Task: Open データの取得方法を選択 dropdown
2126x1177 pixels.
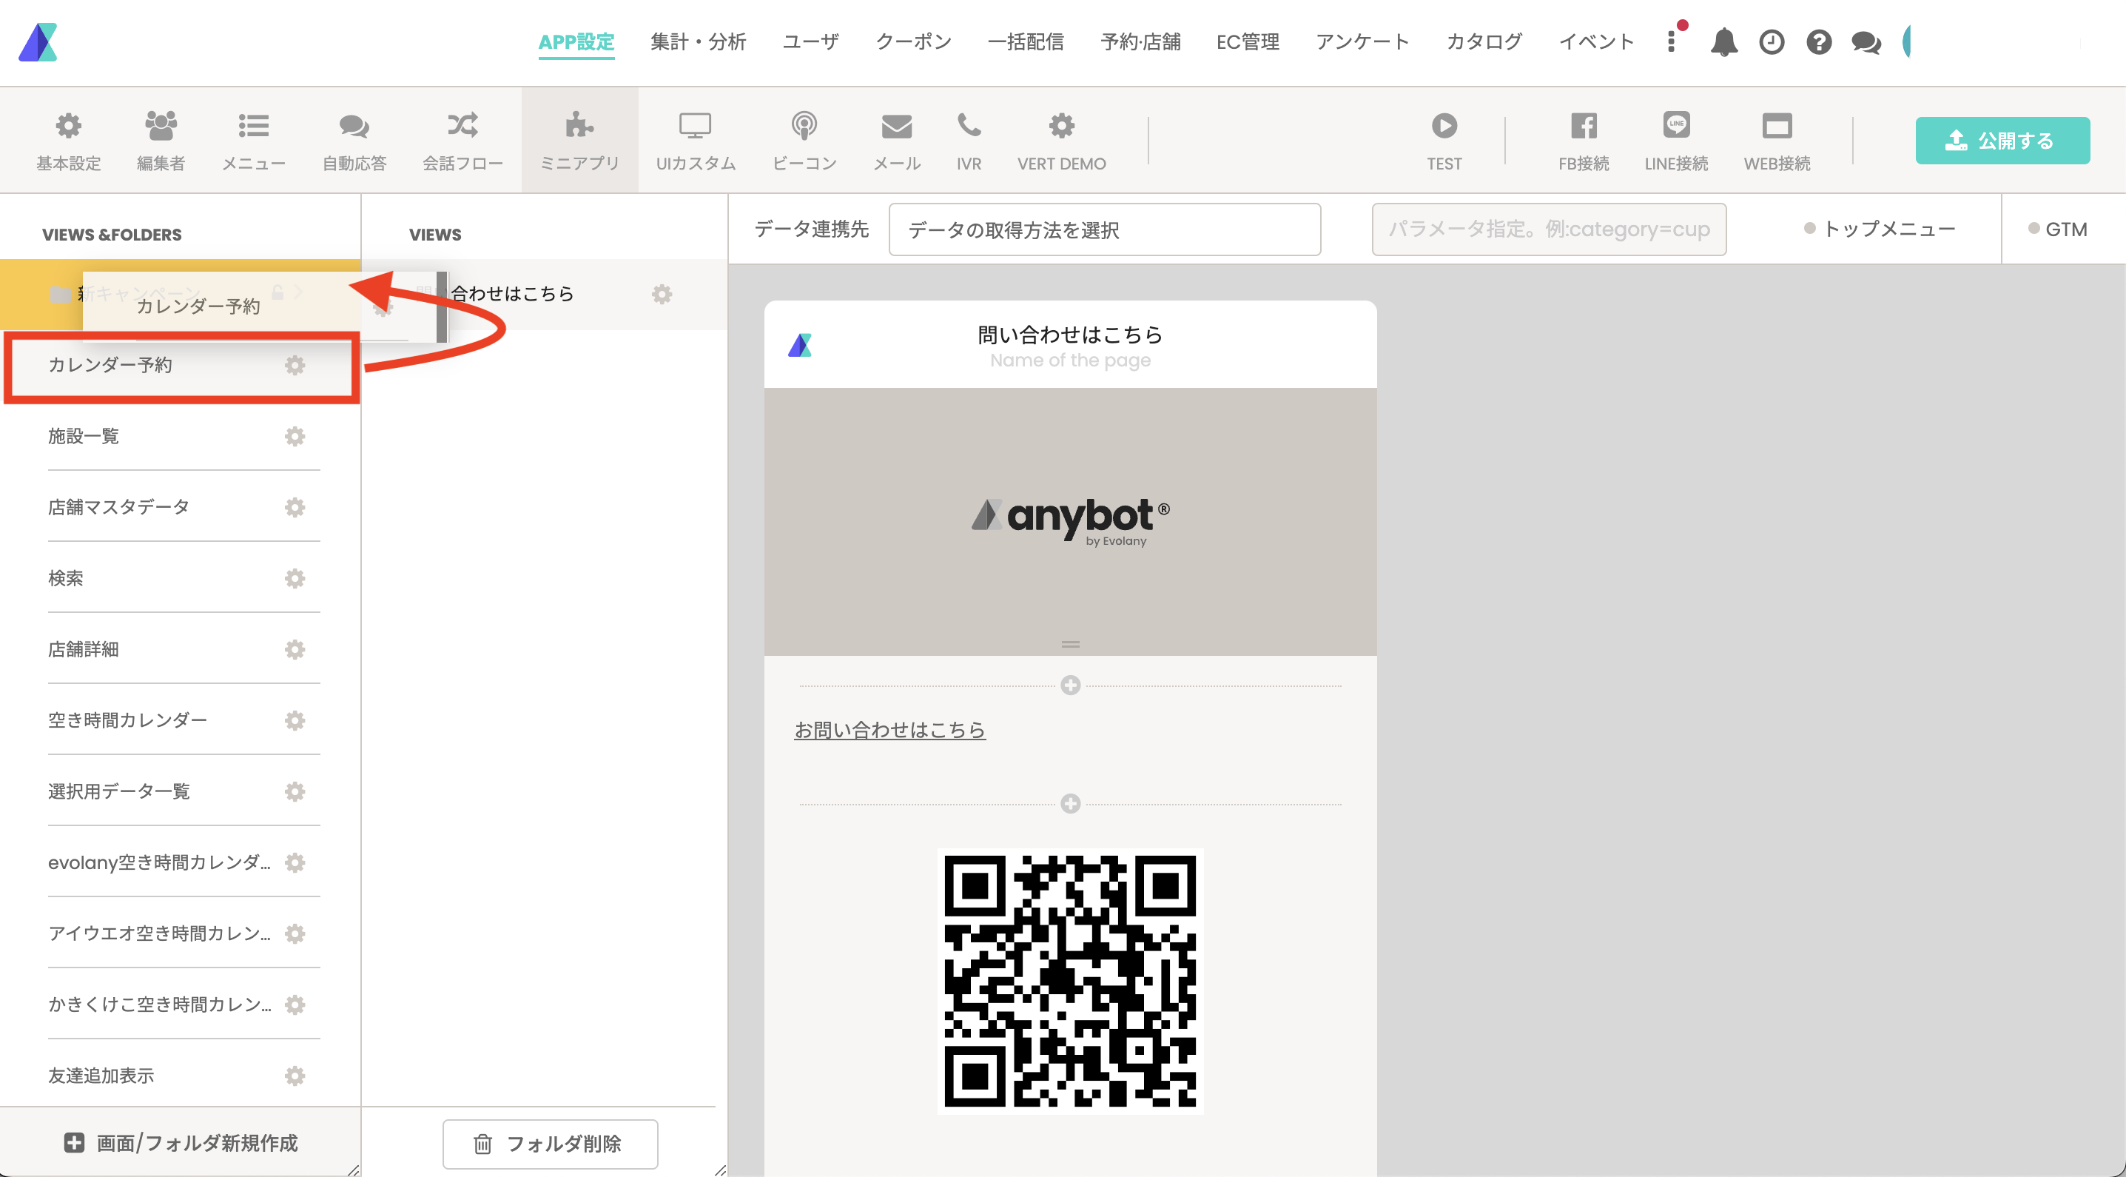Action: [1104, 229]
